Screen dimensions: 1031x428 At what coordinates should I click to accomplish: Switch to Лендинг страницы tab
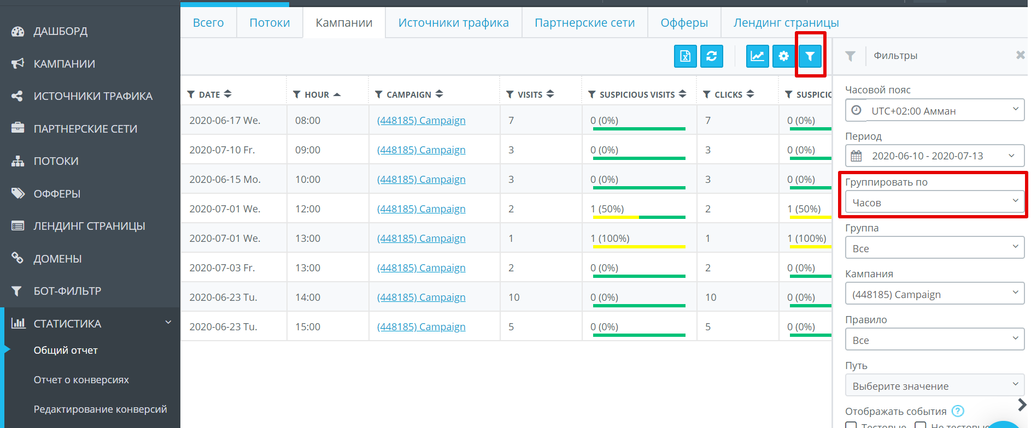pyautogui.click(x=786, y=23)
